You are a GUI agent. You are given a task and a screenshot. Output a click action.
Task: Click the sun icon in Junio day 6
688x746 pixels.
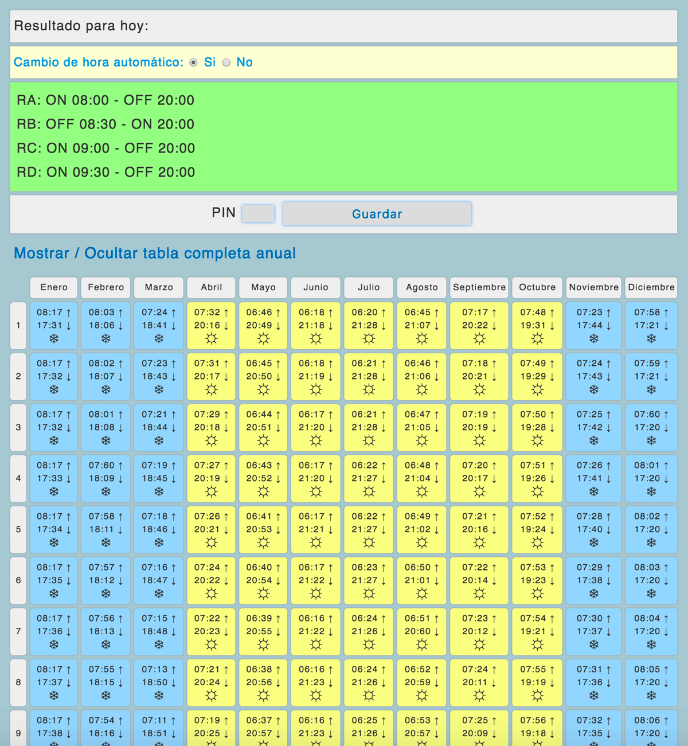tap(316, 594)
